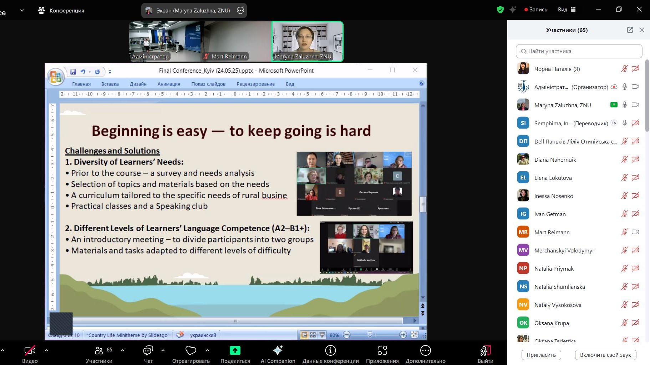The image size is (650, 365).
Task: Click the Find participant search field
Action: point(579,51)
